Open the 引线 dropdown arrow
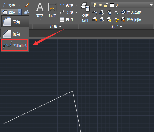The image size is (154, 132). 76,13
